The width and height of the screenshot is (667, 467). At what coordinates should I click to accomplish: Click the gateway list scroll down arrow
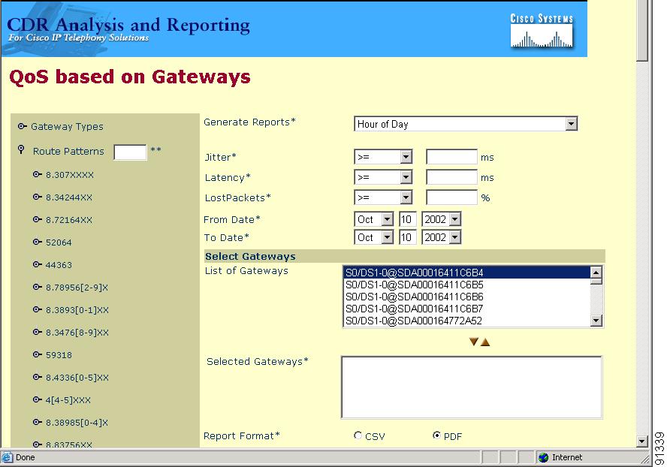click(596, 321)
